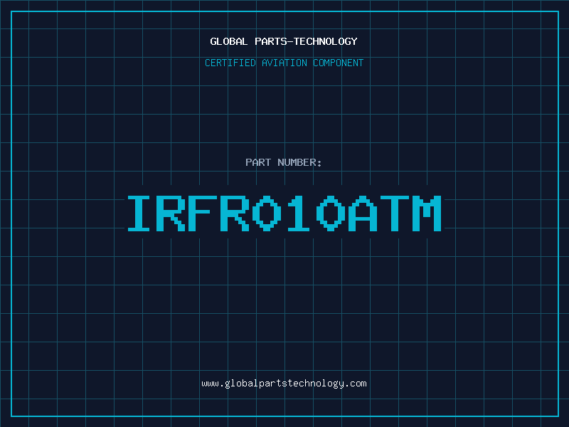
Task: Click the word NUMBER: in the label
Action: tap(300, 162)
